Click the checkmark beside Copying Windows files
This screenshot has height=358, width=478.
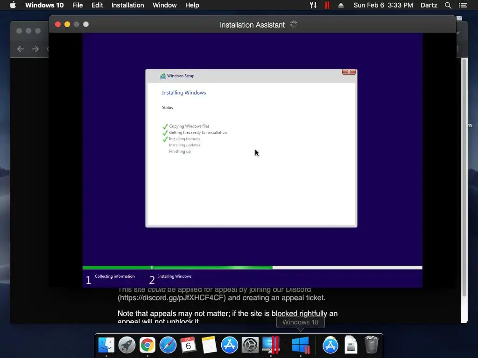165,126
